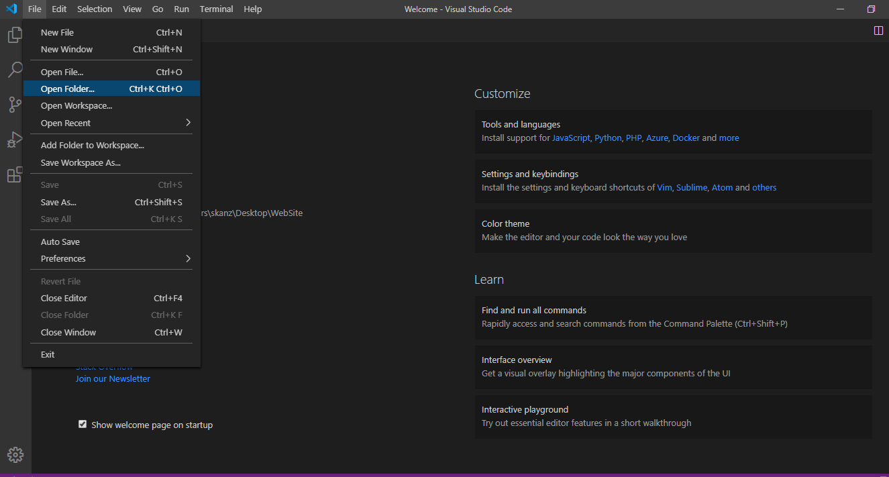
Task: Select Save Workspace As... entry
Action: tap(111, 162)
